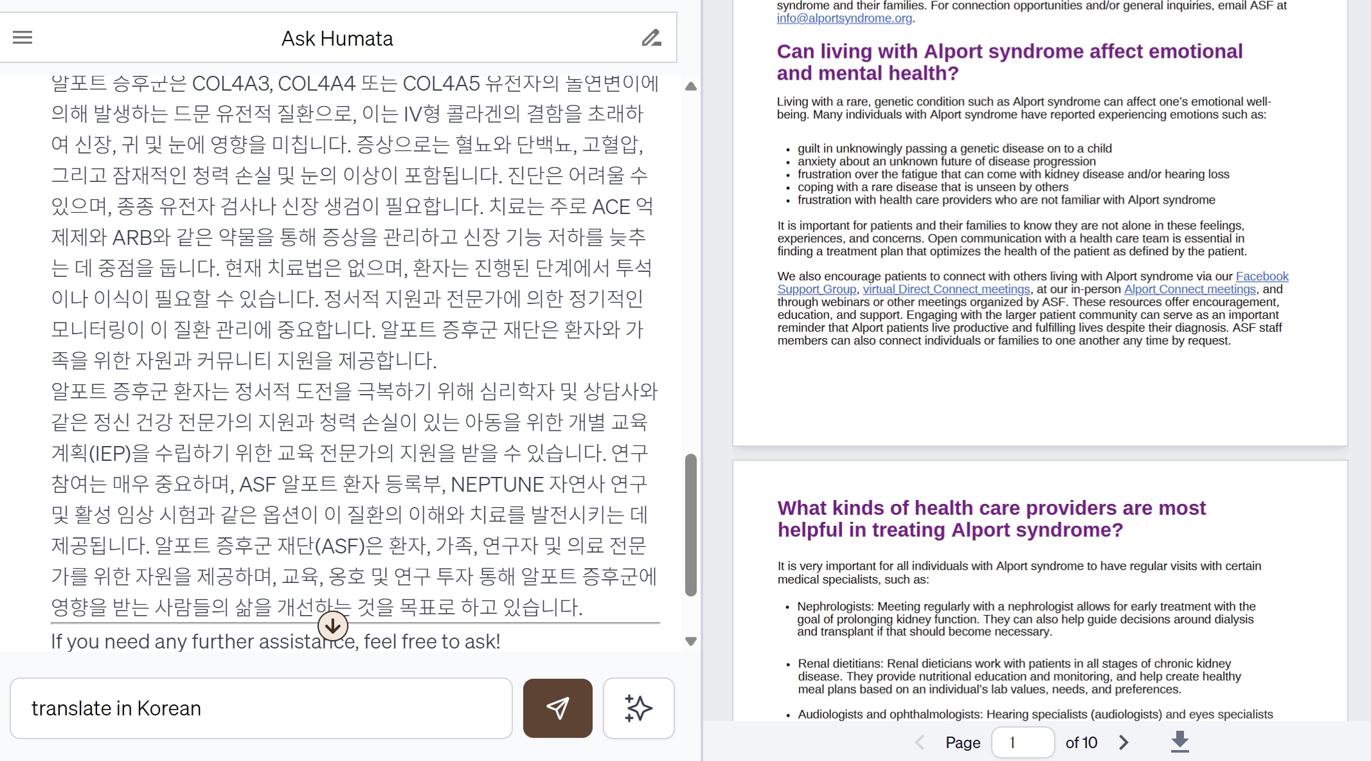Open the Alport Connect meetings link
The width and height of the screenshot is (1371, 761).
(x=1190, y=289)
